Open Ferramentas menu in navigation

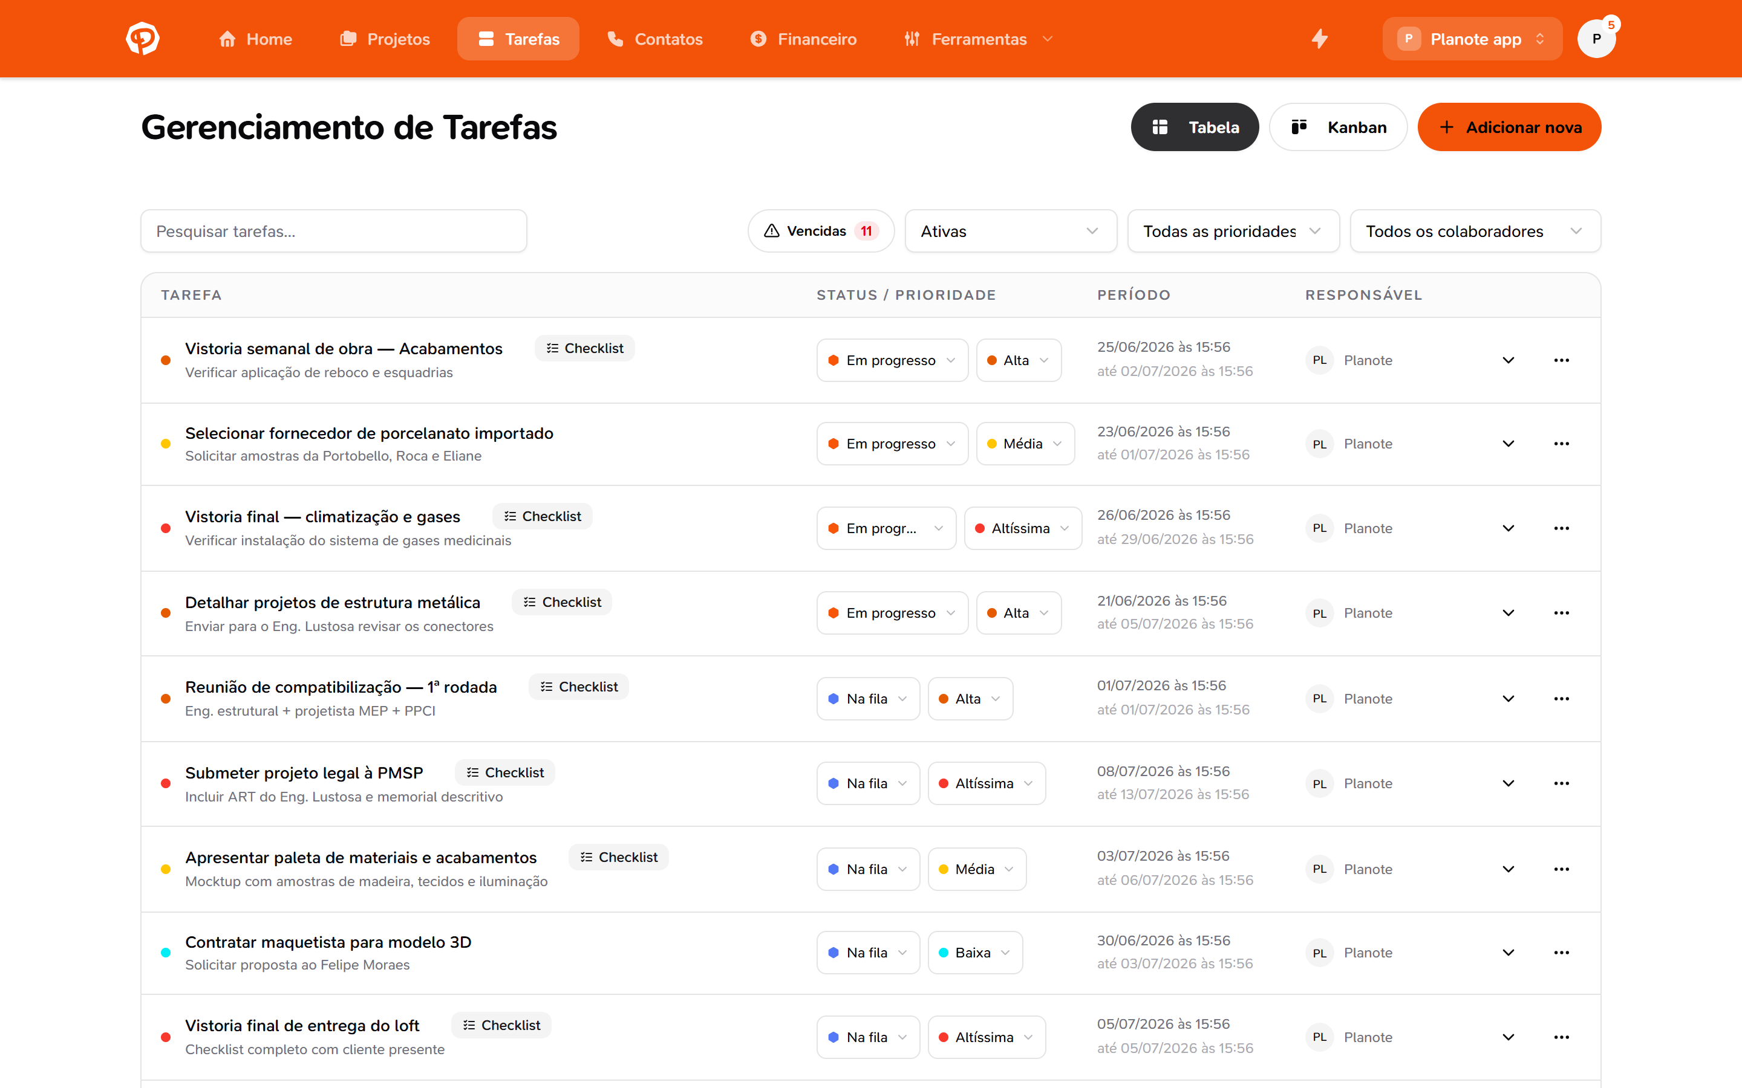tap(979, 39)
